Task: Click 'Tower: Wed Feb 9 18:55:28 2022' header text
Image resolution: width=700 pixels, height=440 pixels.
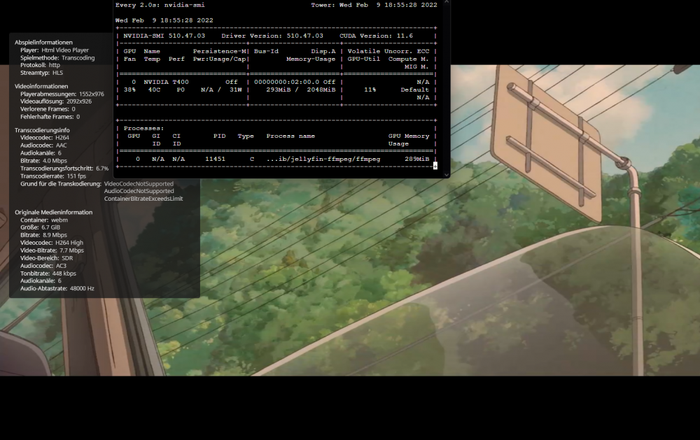Action: (x=374, y=5)
